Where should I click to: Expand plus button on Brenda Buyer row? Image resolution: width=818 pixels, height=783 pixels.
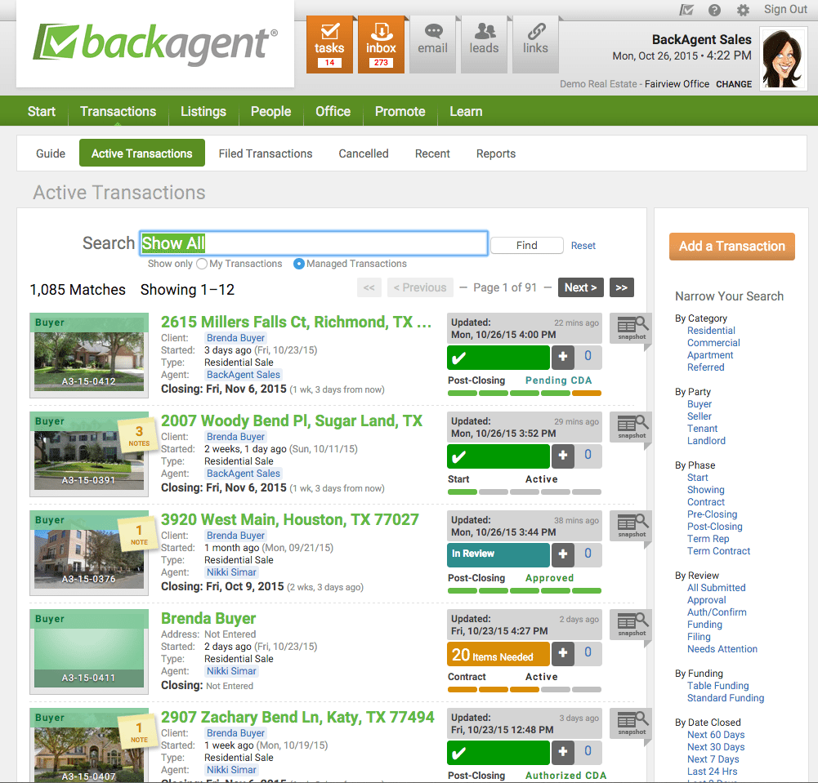pos(563,654)
